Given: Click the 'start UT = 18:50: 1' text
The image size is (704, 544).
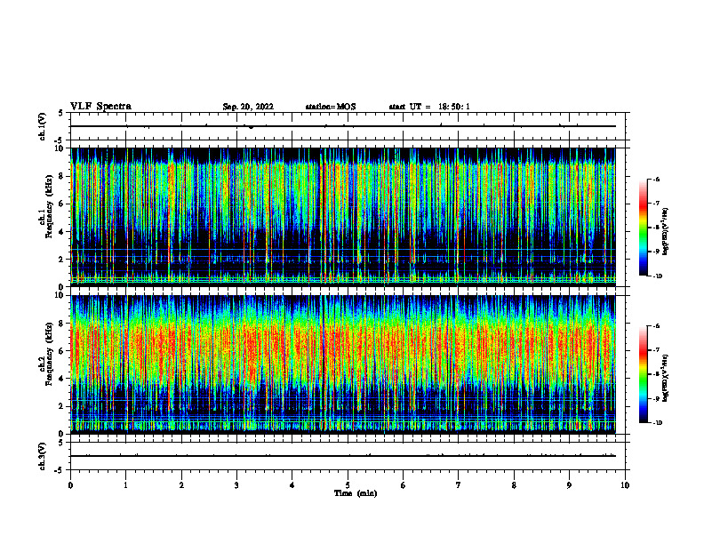Looking at the screenshot, I should click(429, 107).
